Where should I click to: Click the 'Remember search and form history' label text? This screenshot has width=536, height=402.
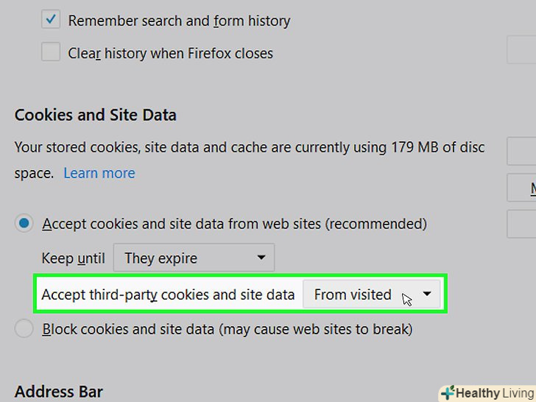click(179, 21)
